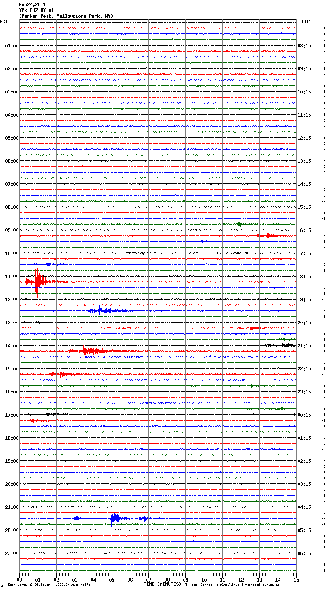
Task: Click the TIME (MINUTES) axis title
Action: coord(162,584)
